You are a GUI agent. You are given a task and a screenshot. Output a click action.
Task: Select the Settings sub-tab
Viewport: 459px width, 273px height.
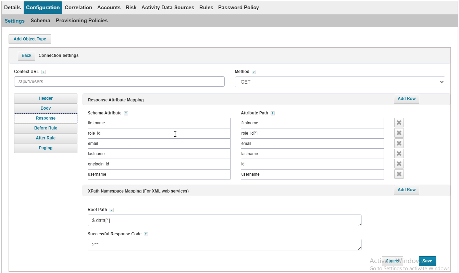coord(15,21)
